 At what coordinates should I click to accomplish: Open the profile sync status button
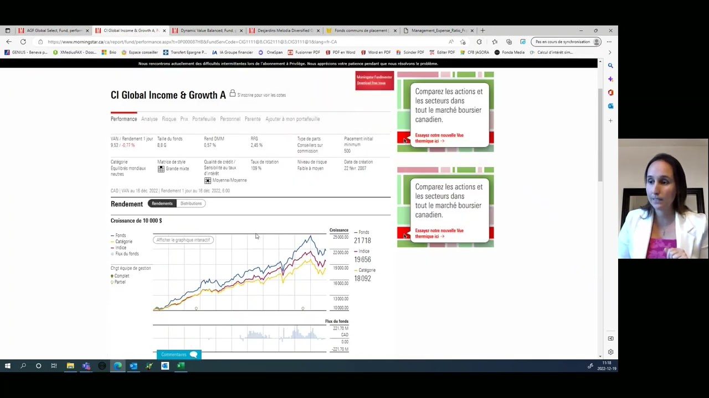click(x=566, y=41)
